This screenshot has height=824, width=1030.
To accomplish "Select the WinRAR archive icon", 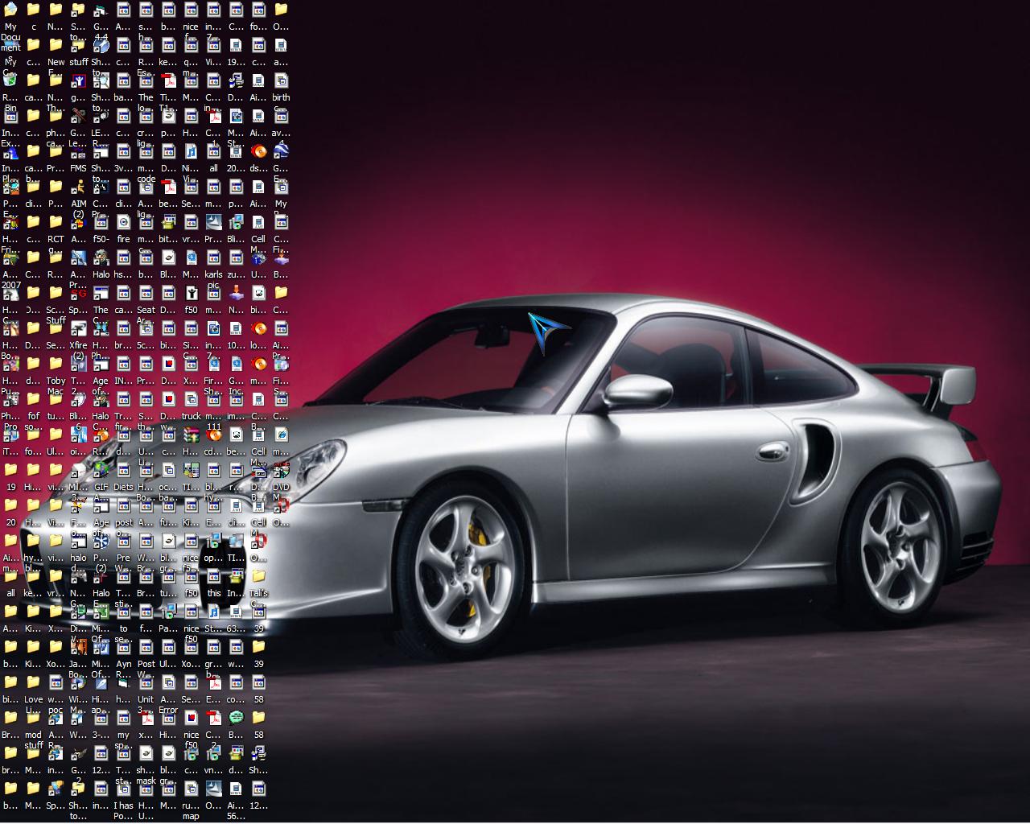I will (191, 435).
